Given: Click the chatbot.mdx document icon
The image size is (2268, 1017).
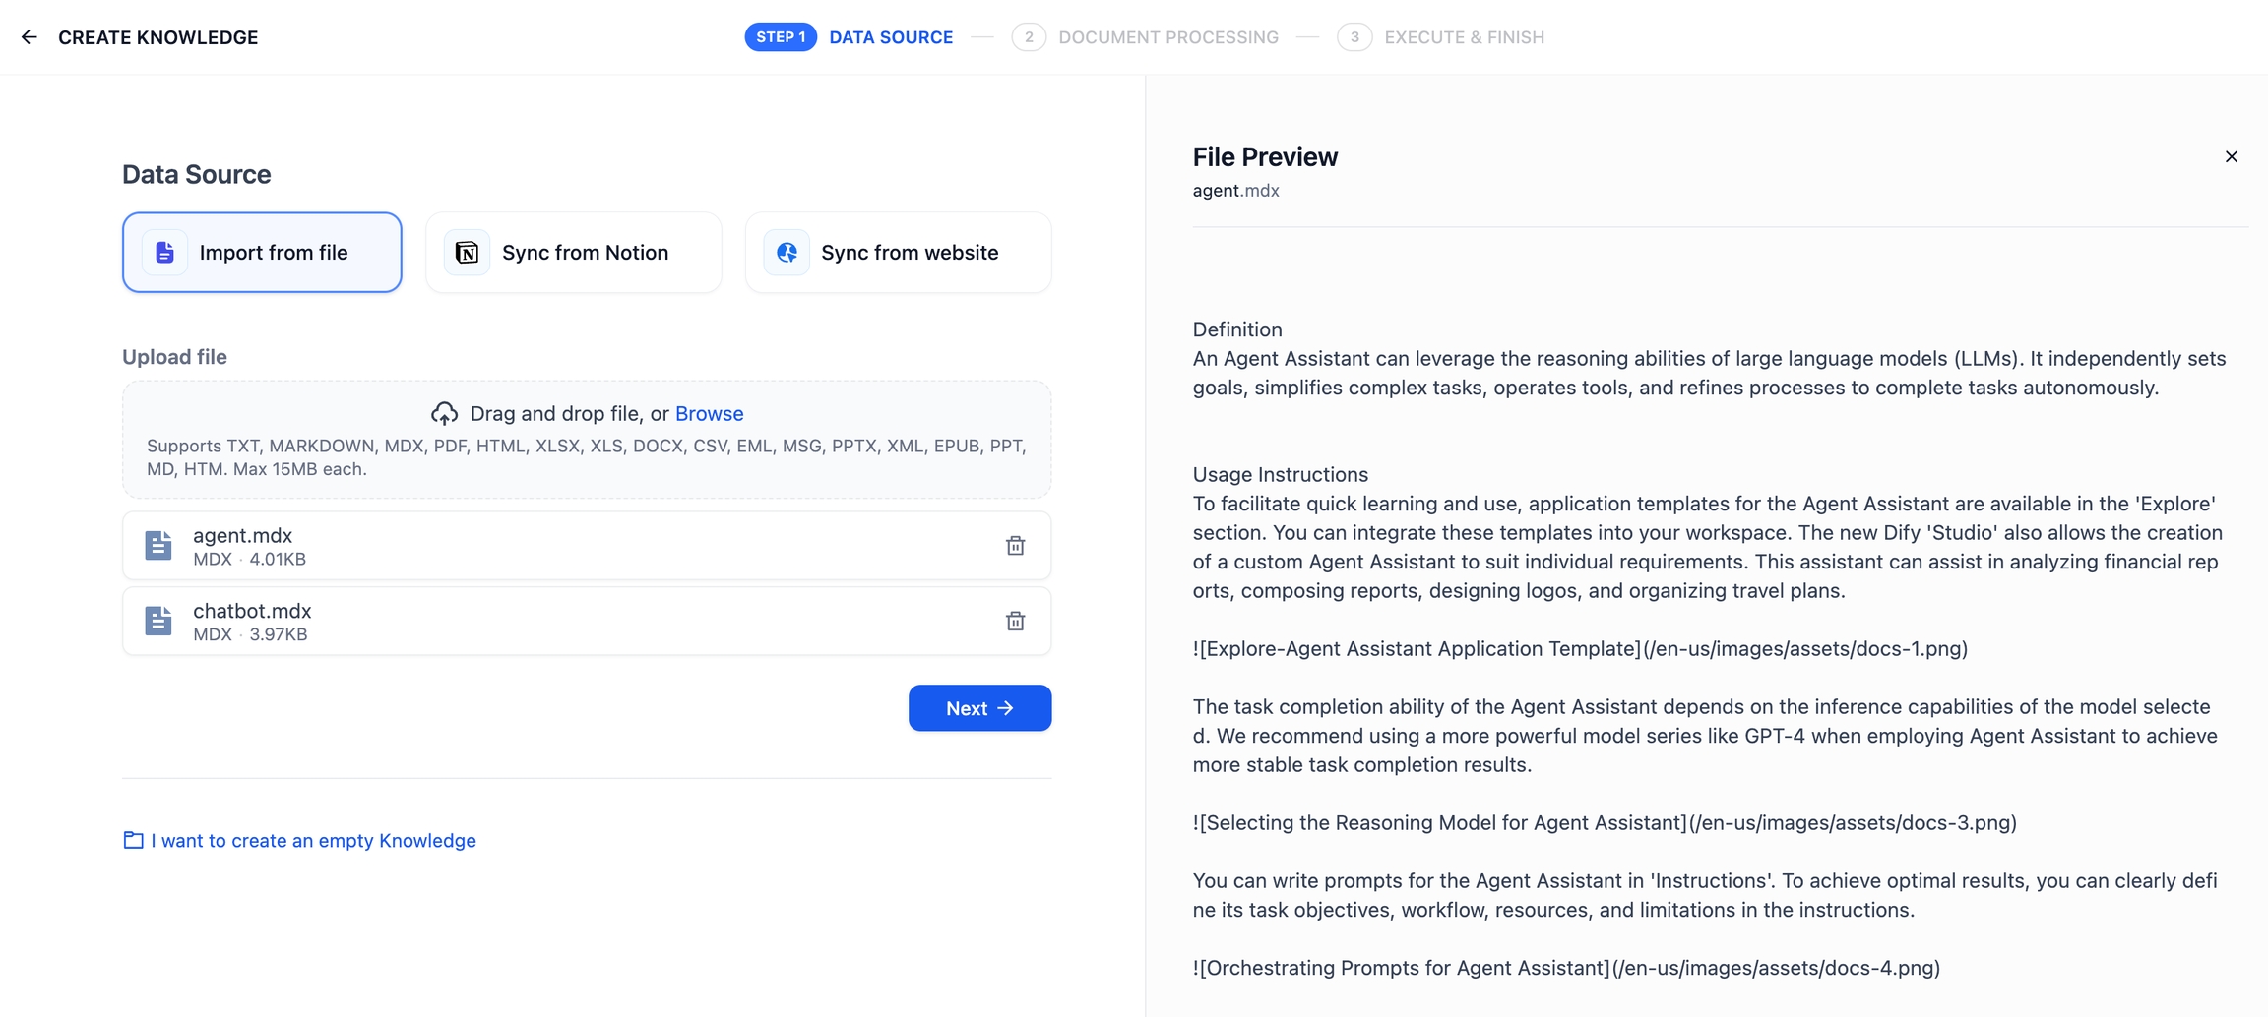Looking at the screenshot, I should click(x=158, y=622).
